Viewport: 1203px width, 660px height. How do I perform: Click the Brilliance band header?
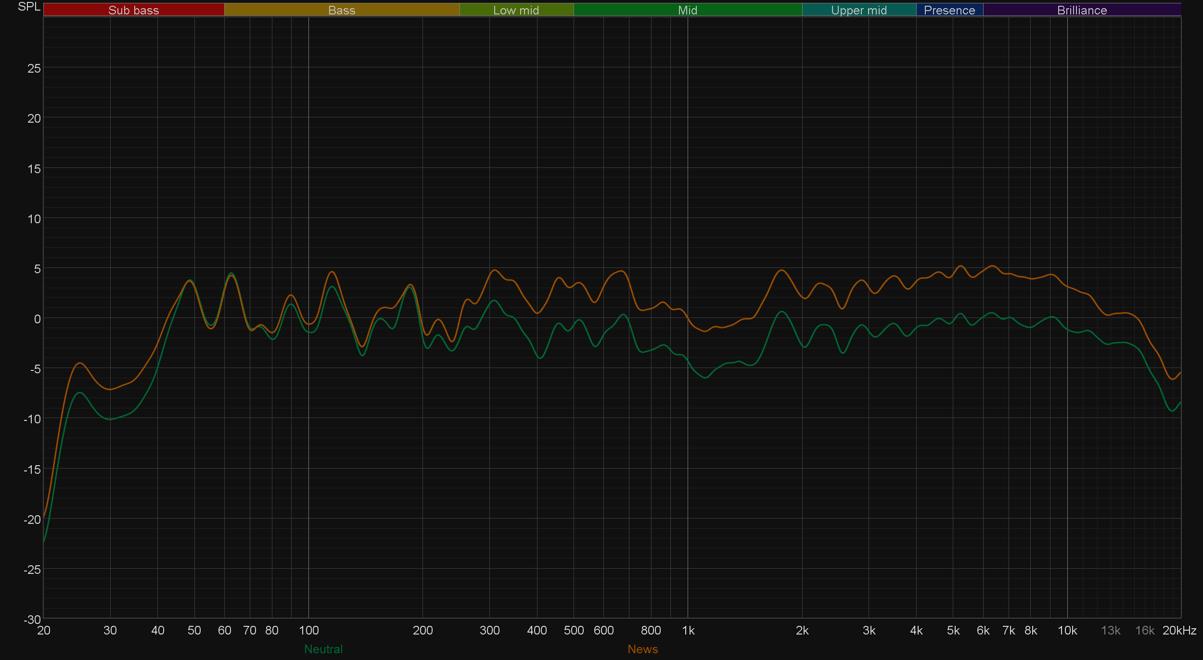click(1082, 10)
